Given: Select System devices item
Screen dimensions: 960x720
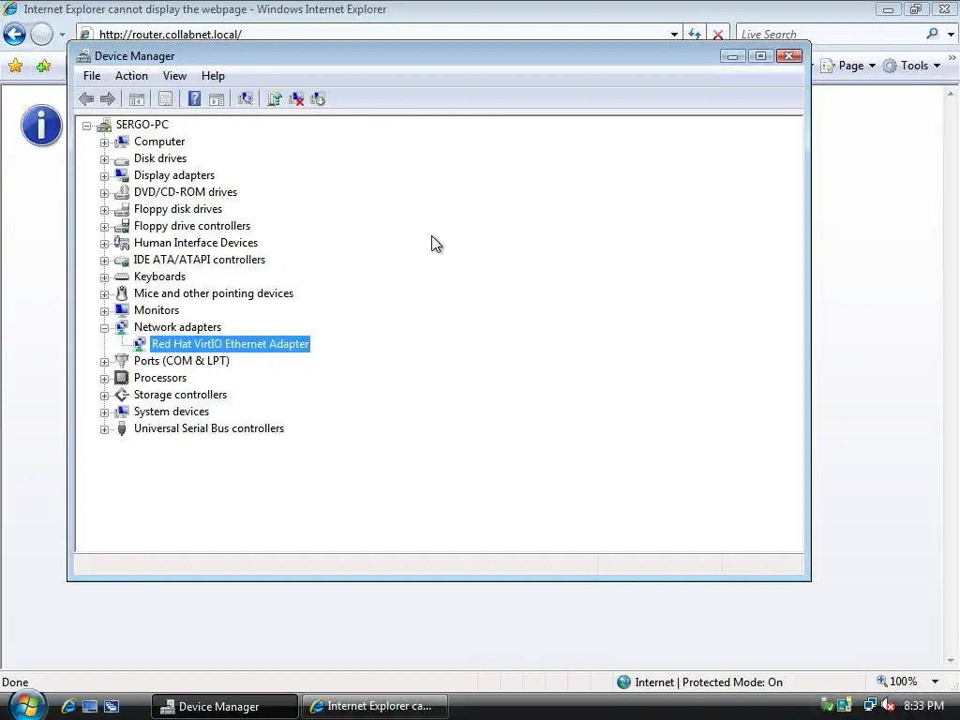Looking at the screenshot, I should 172,412.
